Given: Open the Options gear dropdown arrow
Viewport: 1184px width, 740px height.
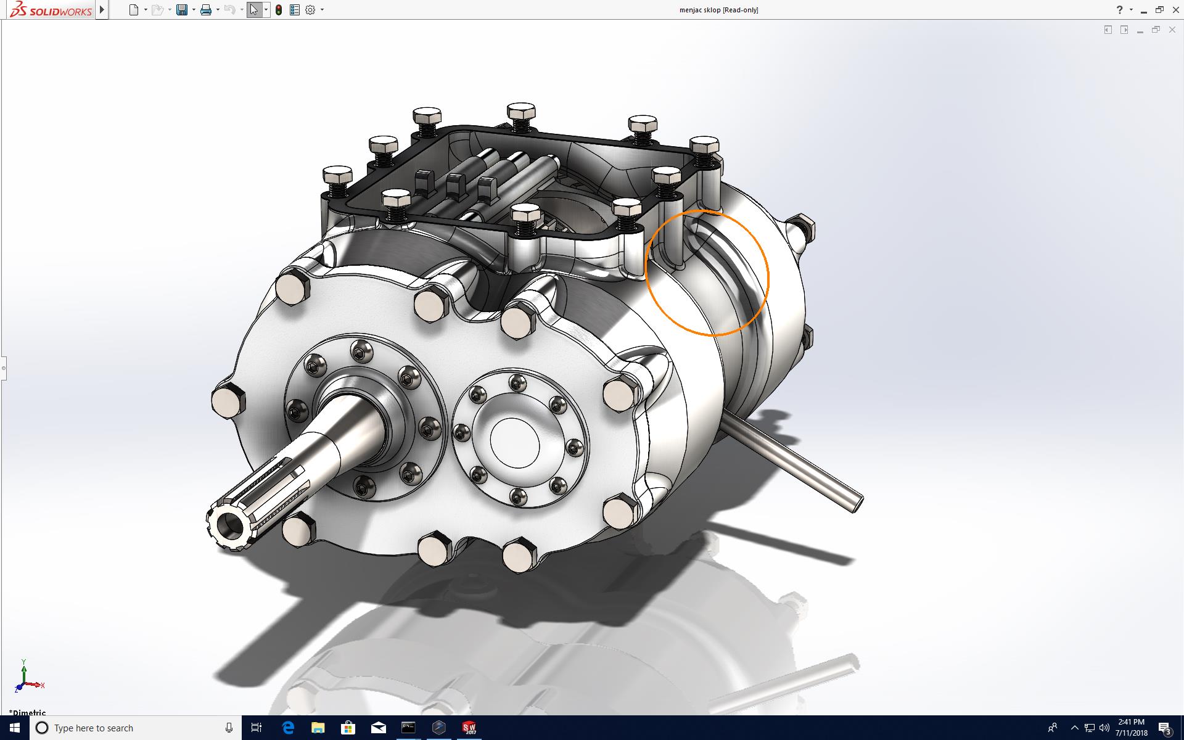Looking at the screenshot, I should [x=322, y=10].
